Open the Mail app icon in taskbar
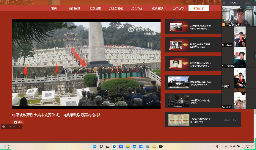Viewport: 256px width, 150px height. point(134,146)
